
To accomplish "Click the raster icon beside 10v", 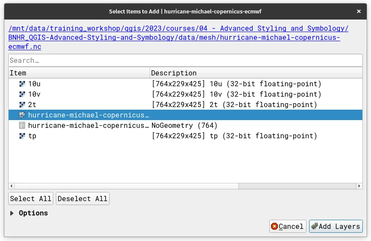I will (x=22, y=94).
